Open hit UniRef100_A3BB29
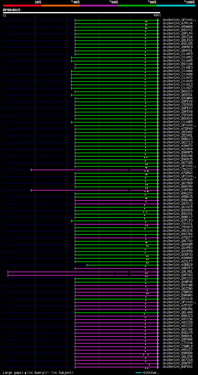 (178, 265)
